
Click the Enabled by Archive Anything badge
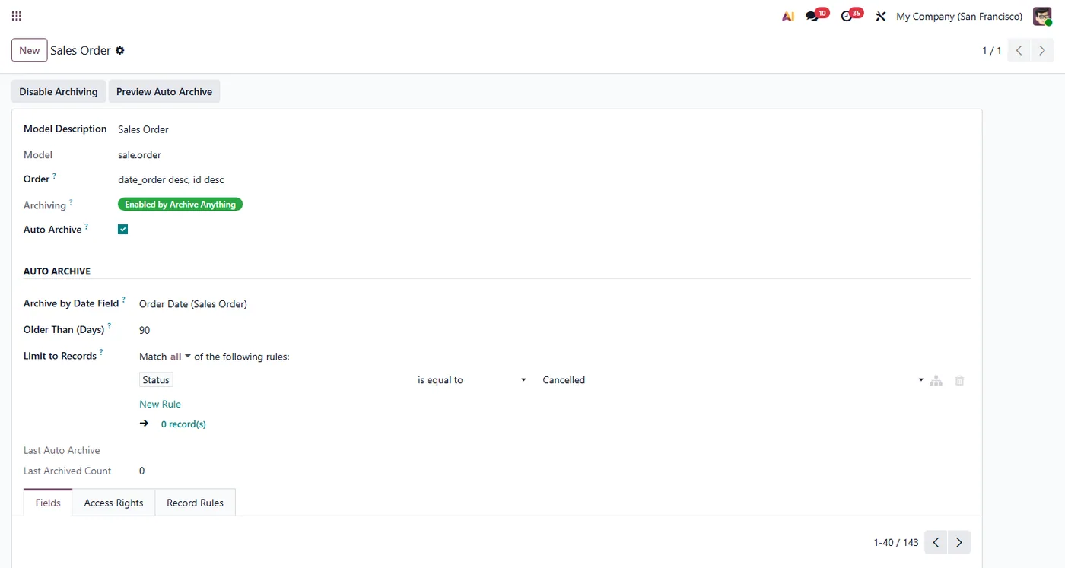[180, 204]
